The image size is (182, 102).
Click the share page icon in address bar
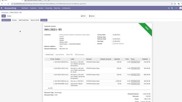(172, 4)
